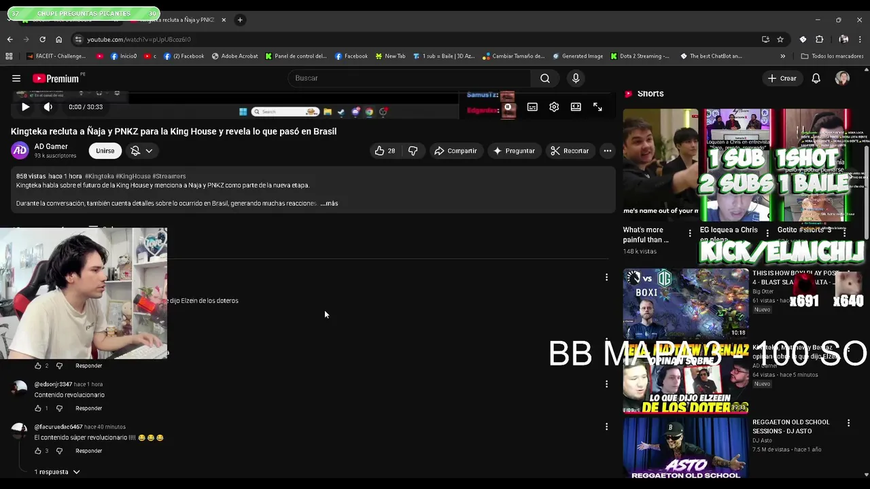Start voice search with microphone icon
Image resolution: width=870 pixels, height=489 pixels.
point(576,78)
